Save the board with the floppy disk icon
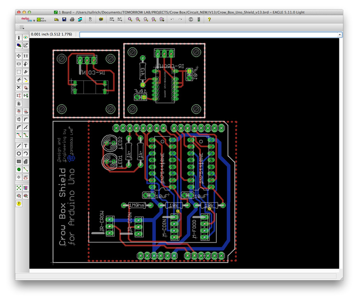358x301 pixels. (x=64, y=19)
